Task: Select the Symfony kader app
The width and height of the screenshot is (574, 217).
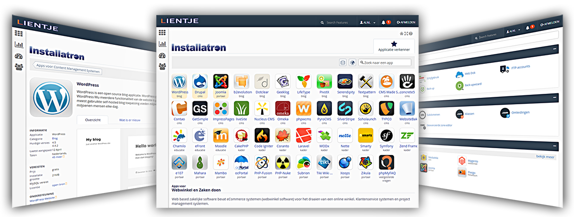Action: pyautogui.click(x=386, y=135)
